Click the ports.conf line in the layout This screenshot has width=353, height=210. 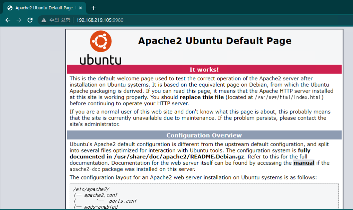[x=123, y=201]
